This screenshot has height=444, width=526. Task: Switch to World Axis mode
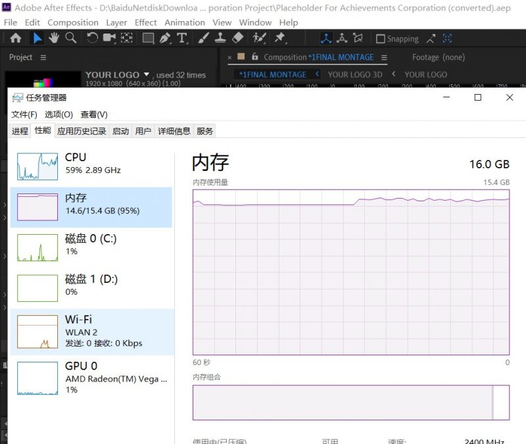(342, 38)
